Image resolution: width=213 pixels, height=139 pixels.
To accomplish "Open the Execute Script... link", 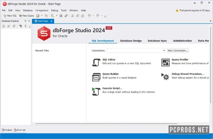I will point(112,88).
